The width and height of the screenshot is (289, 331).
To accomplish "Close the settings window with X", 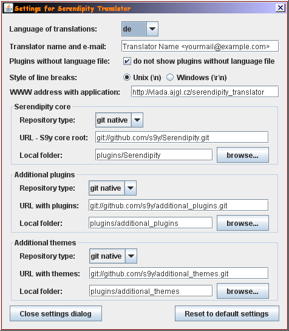I will tap(280, 8).
